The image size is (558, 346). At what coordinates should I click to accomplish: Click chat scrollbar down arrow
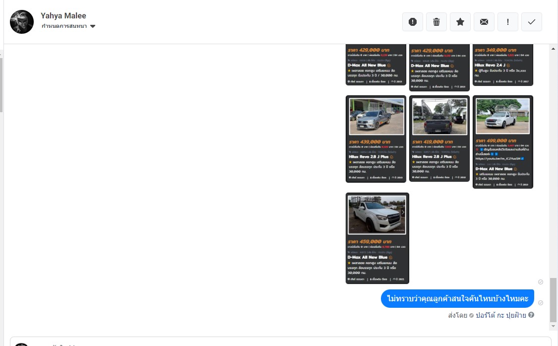coord(553,326)
